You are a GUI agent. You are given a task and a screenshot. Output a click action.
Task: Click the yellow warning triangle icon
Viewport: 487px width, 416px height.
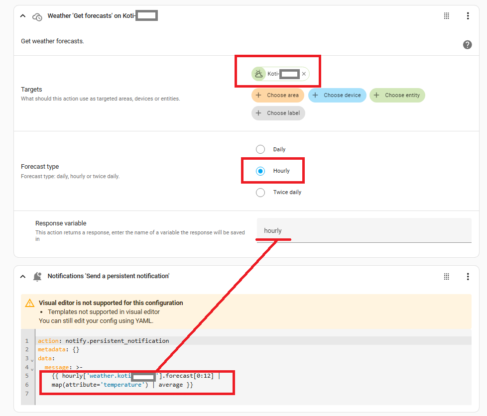[30, 303]
